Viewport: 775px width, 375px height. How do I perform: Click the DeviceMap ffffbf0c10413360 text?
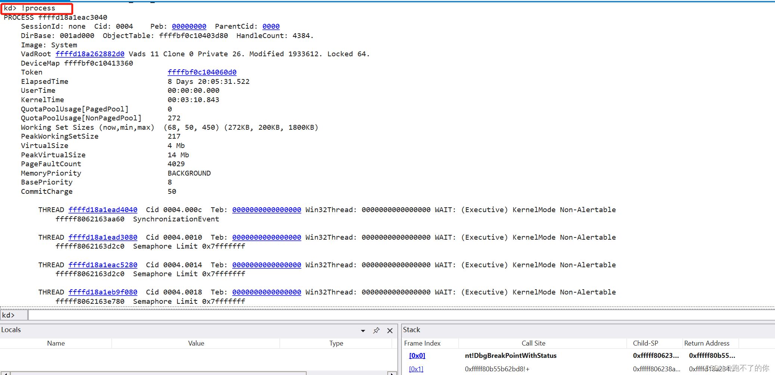[x=77, y=63]
